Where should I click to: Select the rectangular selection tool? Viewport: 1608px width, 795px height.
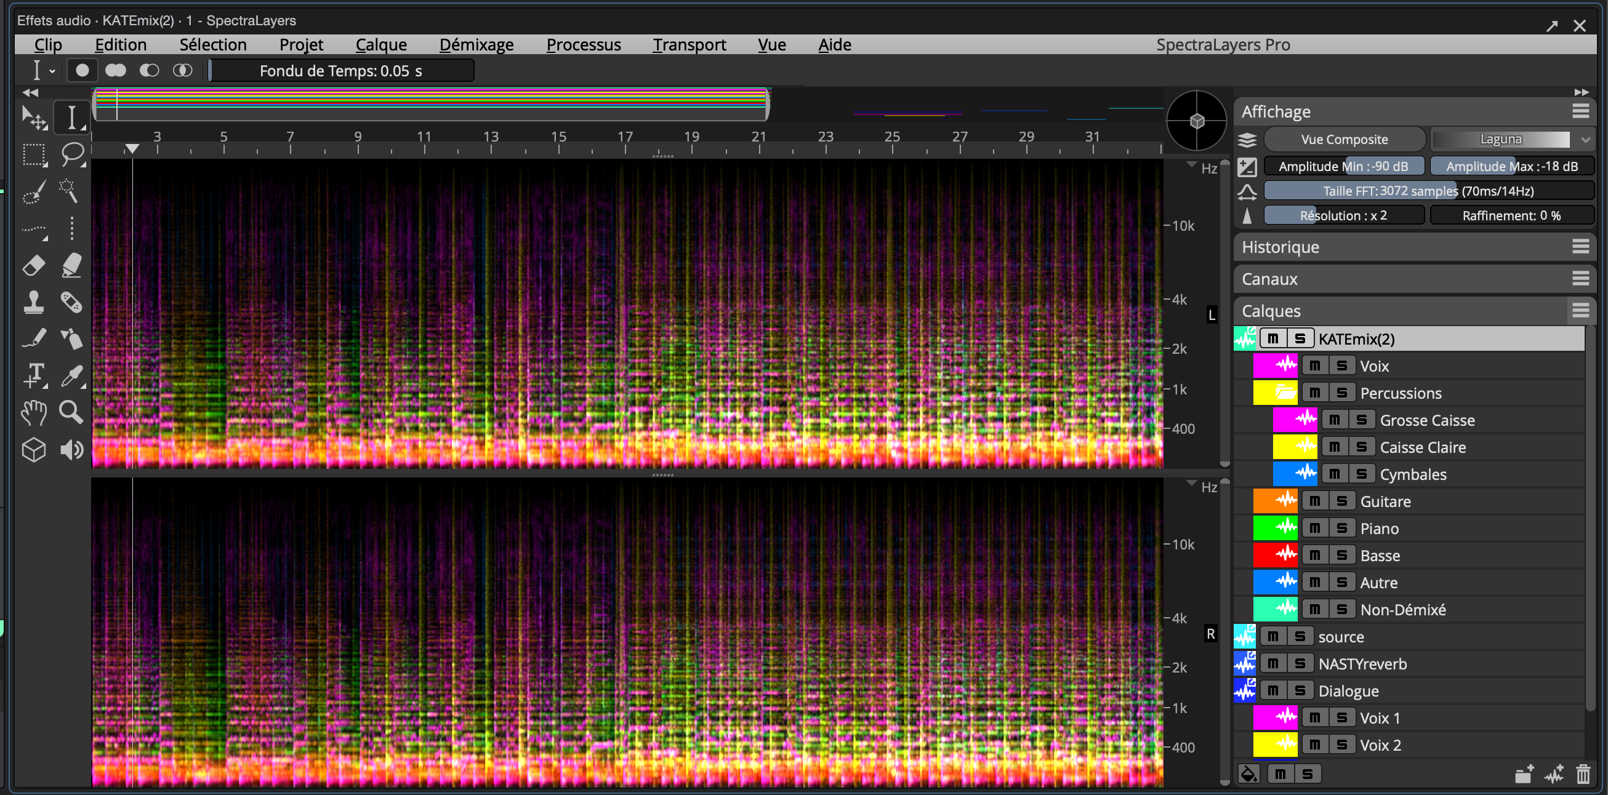click(34, 154)
